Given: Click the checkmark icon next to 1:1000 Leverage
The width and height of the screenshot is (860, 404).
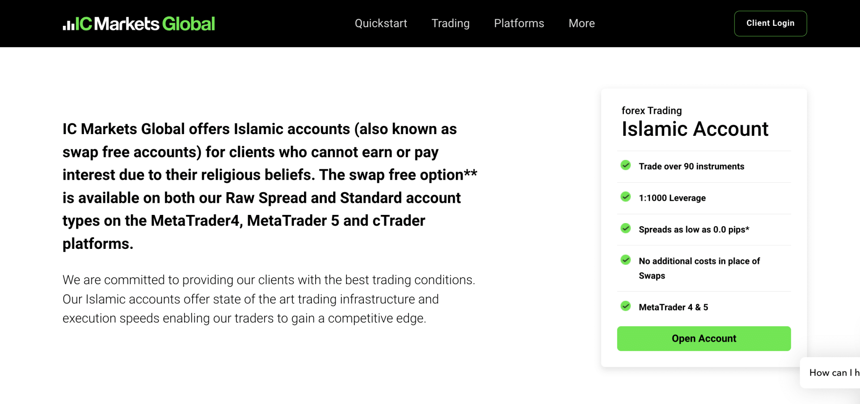Looking at the screenshot, I should click(x=626, y=197).
